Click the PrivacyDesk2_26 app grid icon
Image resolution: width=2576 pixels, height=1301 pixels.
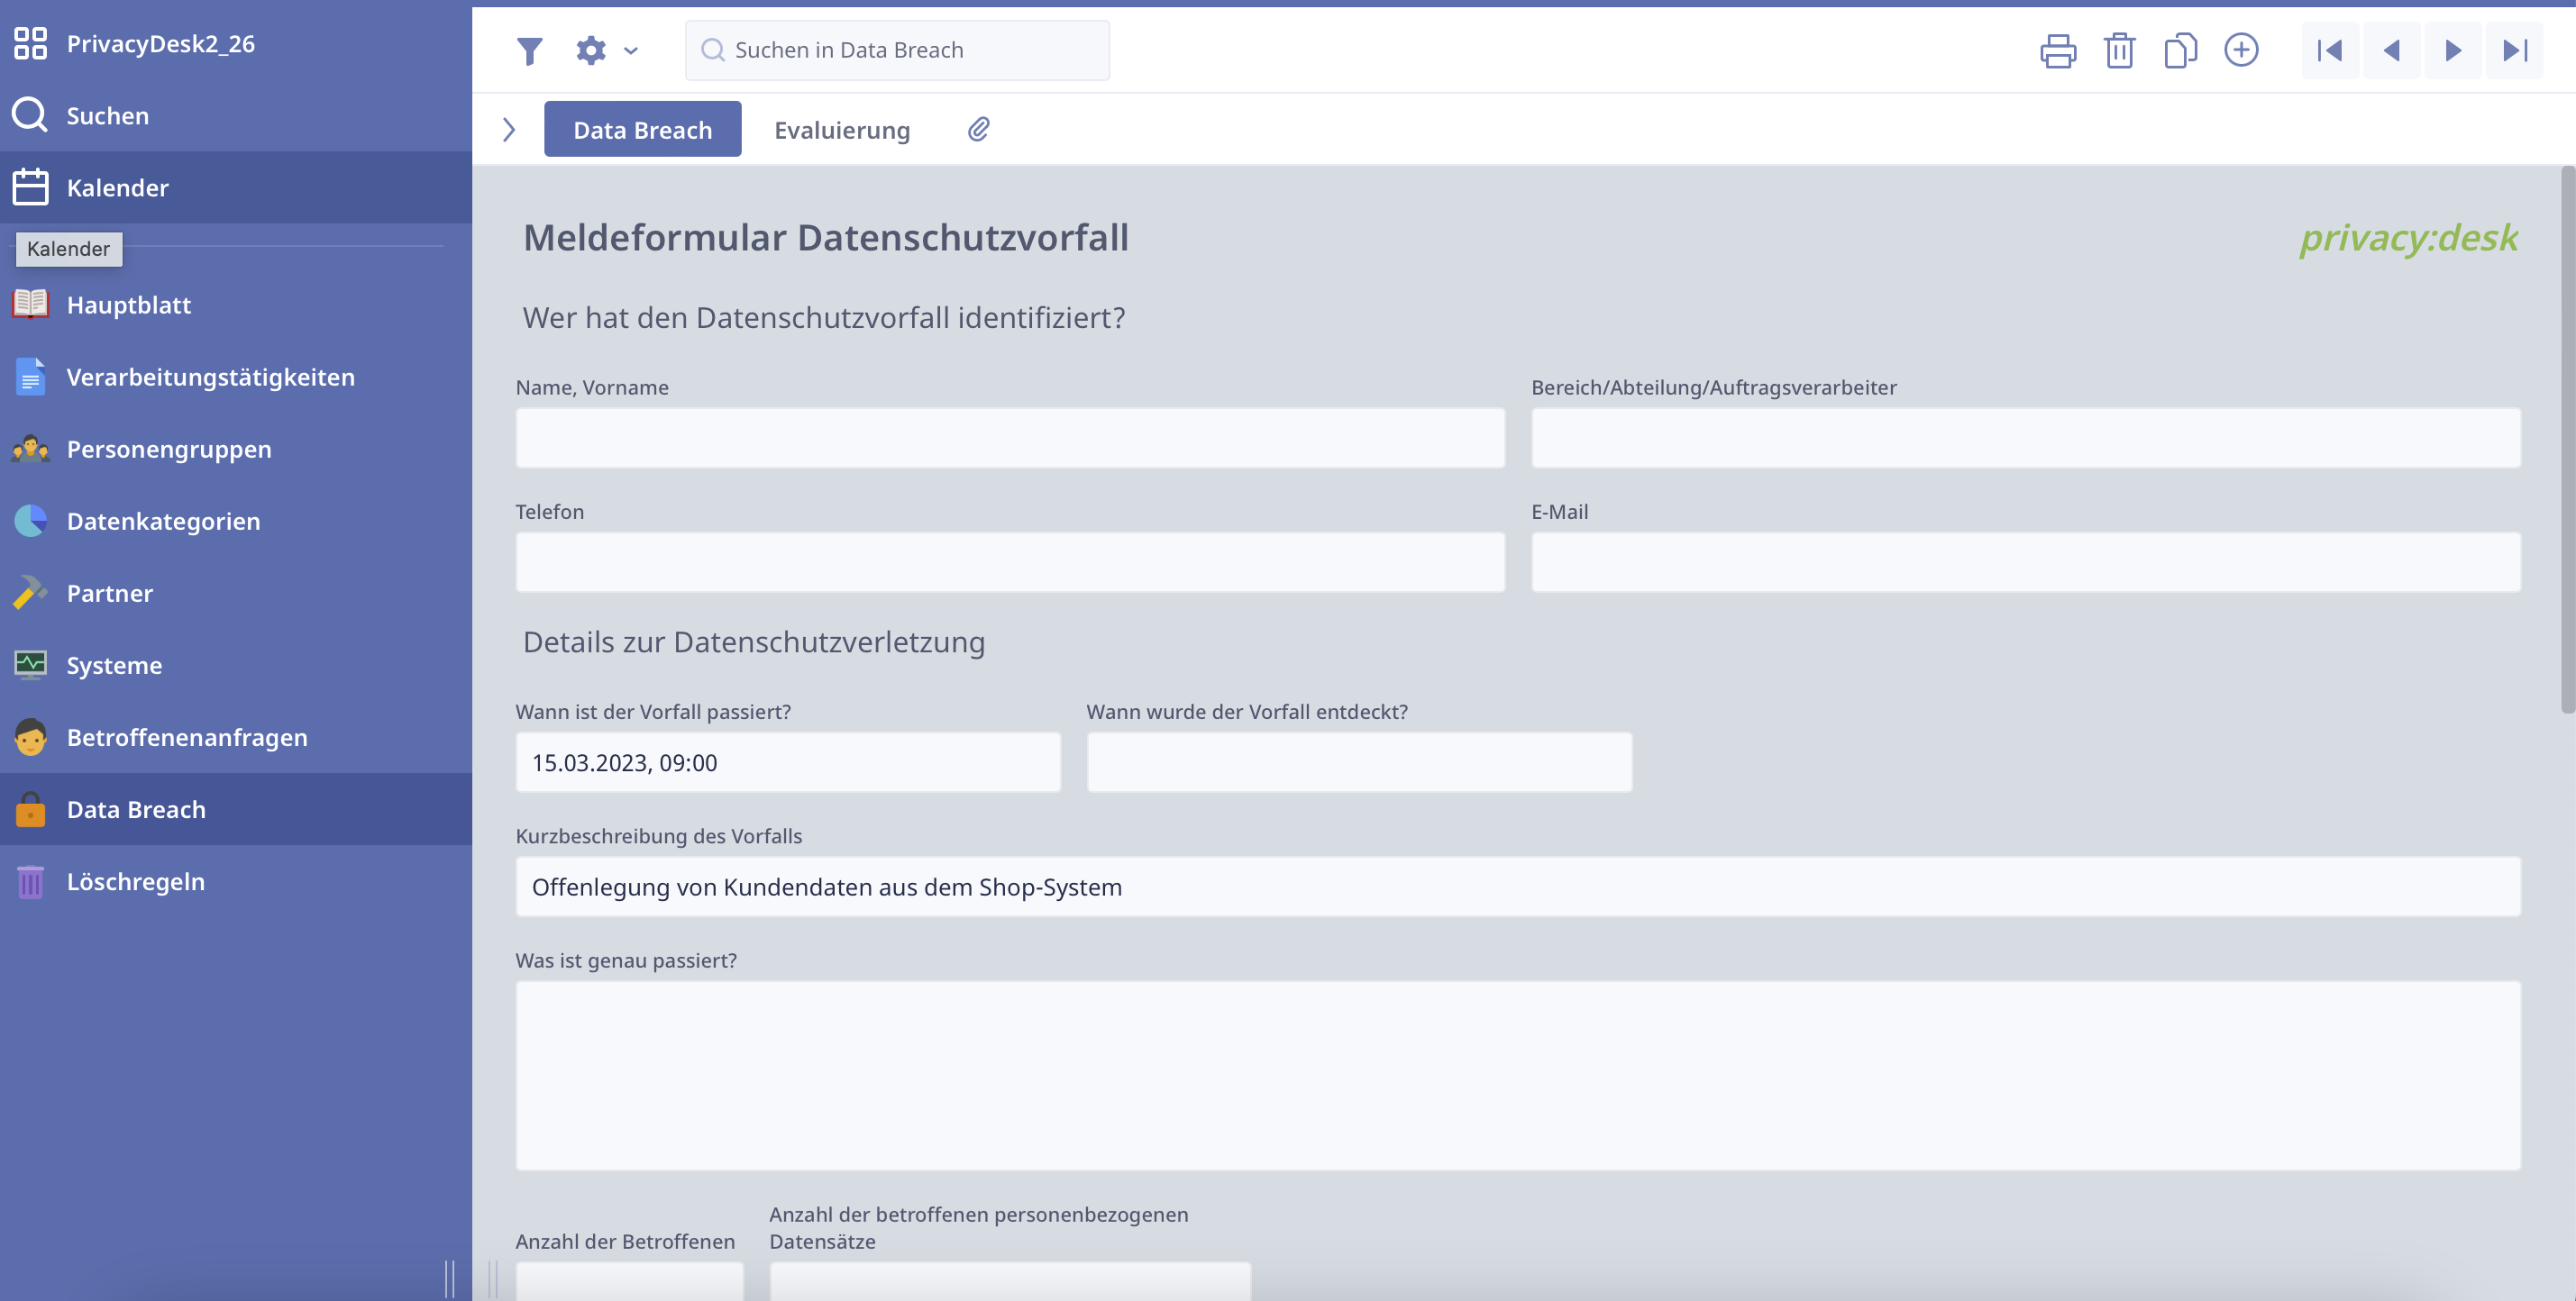click(30, 44)
